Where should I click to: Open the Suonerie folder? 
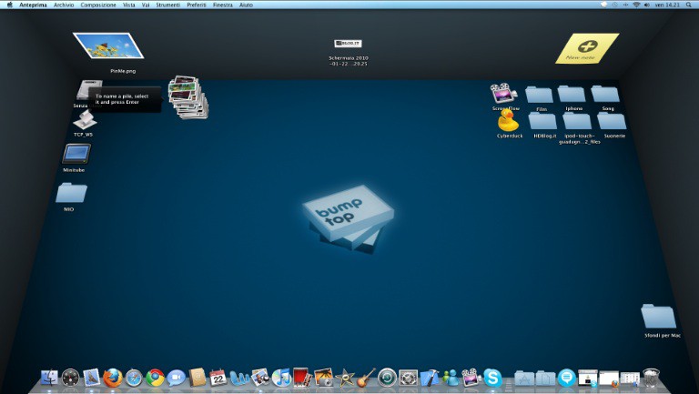coord(612,121)
